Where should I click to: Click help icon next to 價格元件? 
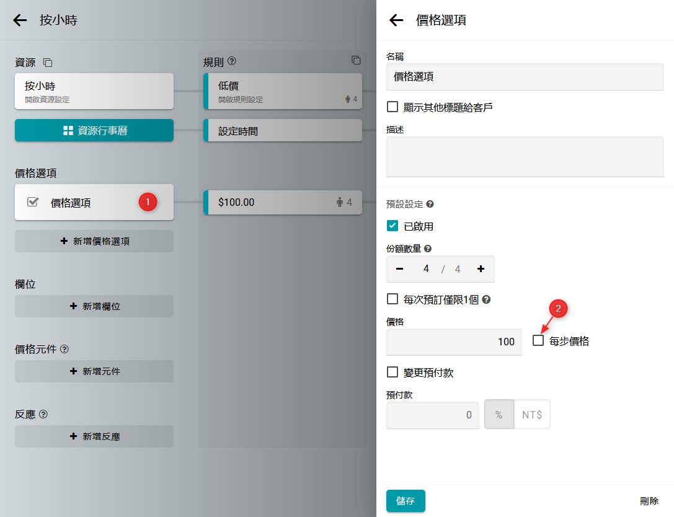point(64,349)
